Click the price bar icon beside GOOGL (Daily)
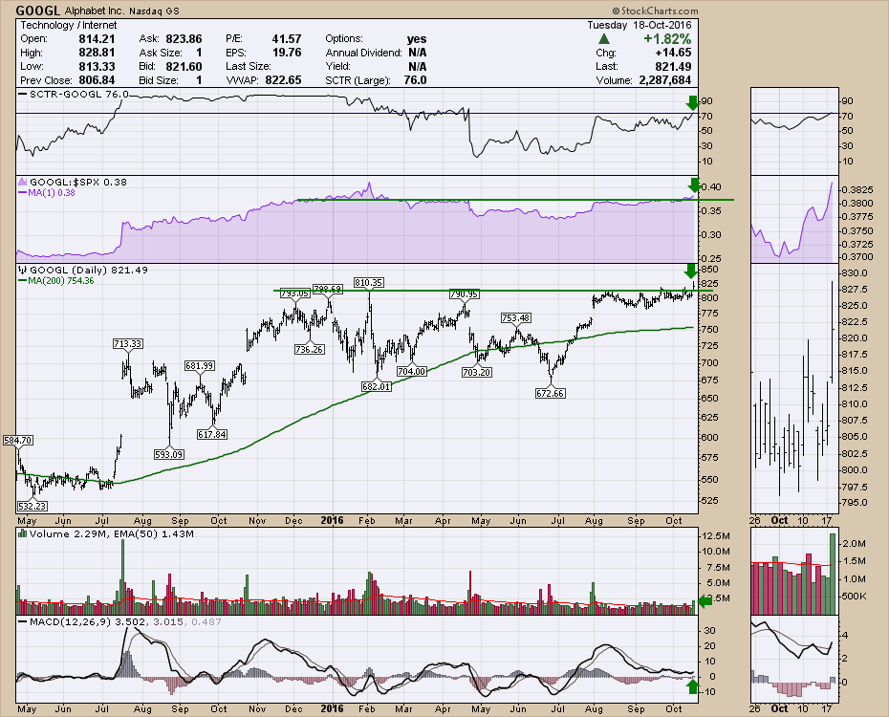The image size is (889, 717). click(x=23, y=270)
